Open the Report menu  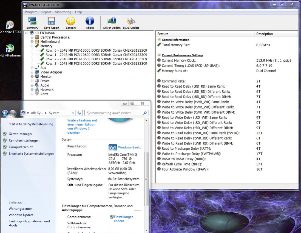click(x=46, y=12)
